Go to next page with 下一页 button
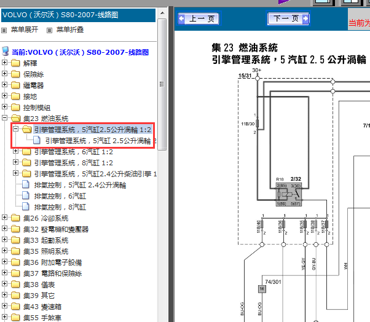 288,18
